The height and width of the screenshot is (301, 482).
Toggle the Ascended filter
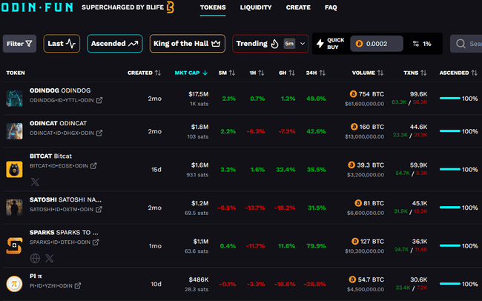point(115,44)
